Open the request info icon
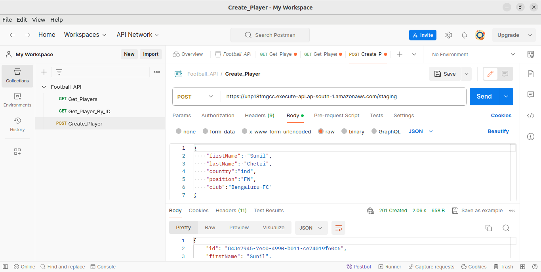The image size is (541, 272). (x=531, y=137)
